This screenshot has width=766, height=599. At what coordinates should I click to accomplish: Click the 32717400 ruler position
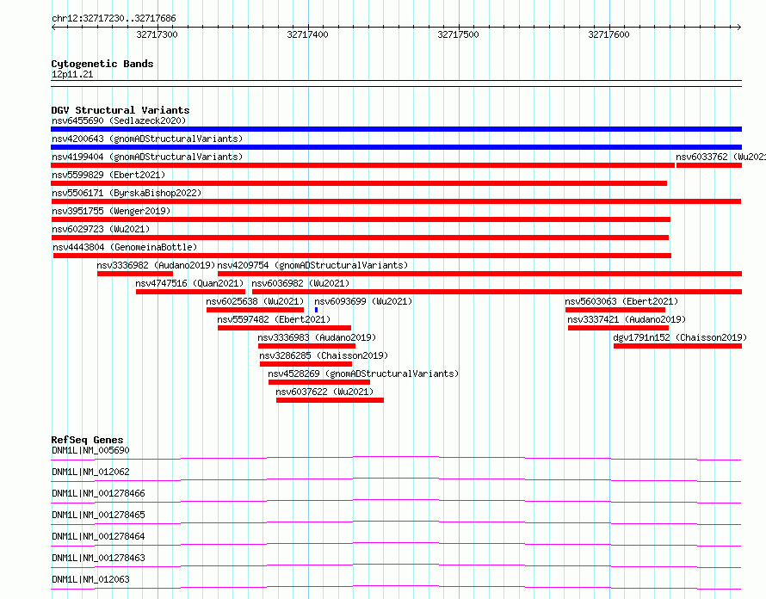coord(308,34)
